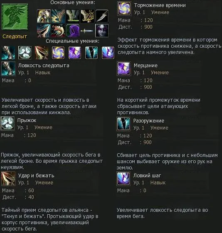Select the Разоружение skill title
Screen dimensions: 222x233
click(149, 121)
